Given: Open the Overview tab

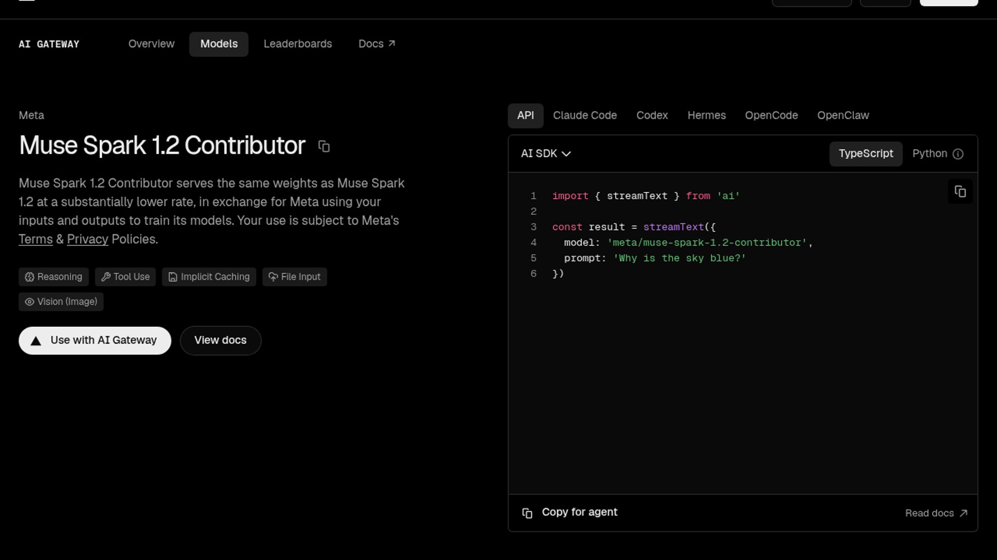Looking at the screenshot, I should pos(152,44).
